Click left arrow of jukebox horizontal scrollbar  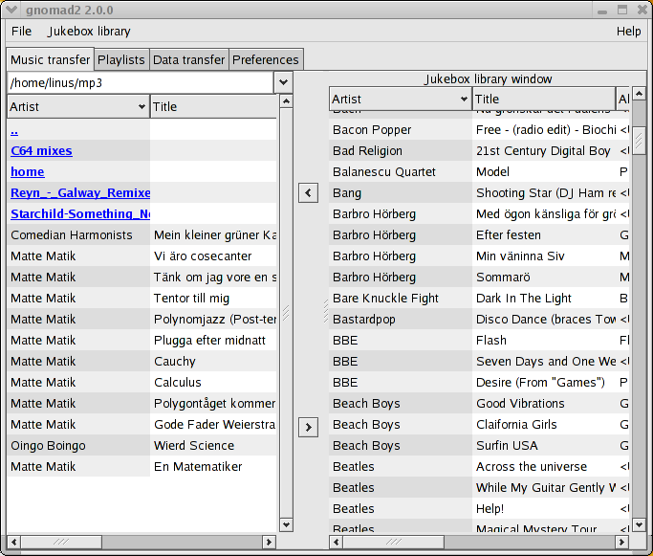[x=337, y=542]
